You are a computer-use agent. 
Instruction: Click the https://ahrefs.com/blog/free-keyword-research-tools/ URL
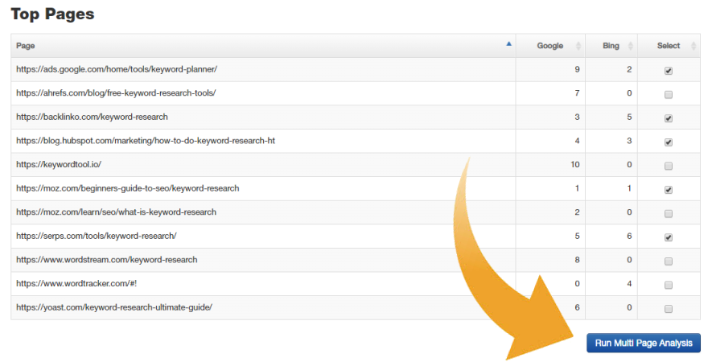click(116, 93)
